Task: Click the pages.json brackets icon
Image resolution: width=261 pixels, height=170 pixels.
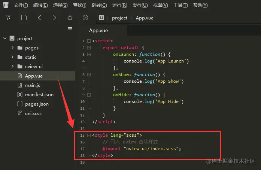Action: [20, 104]
